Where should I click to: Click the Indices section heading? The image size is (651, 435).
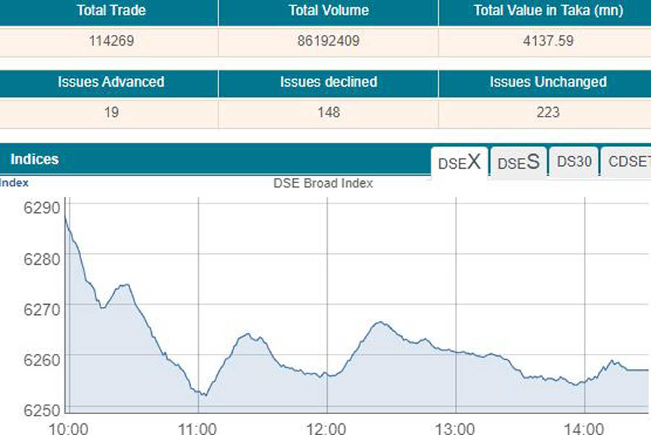coord(34,159)
